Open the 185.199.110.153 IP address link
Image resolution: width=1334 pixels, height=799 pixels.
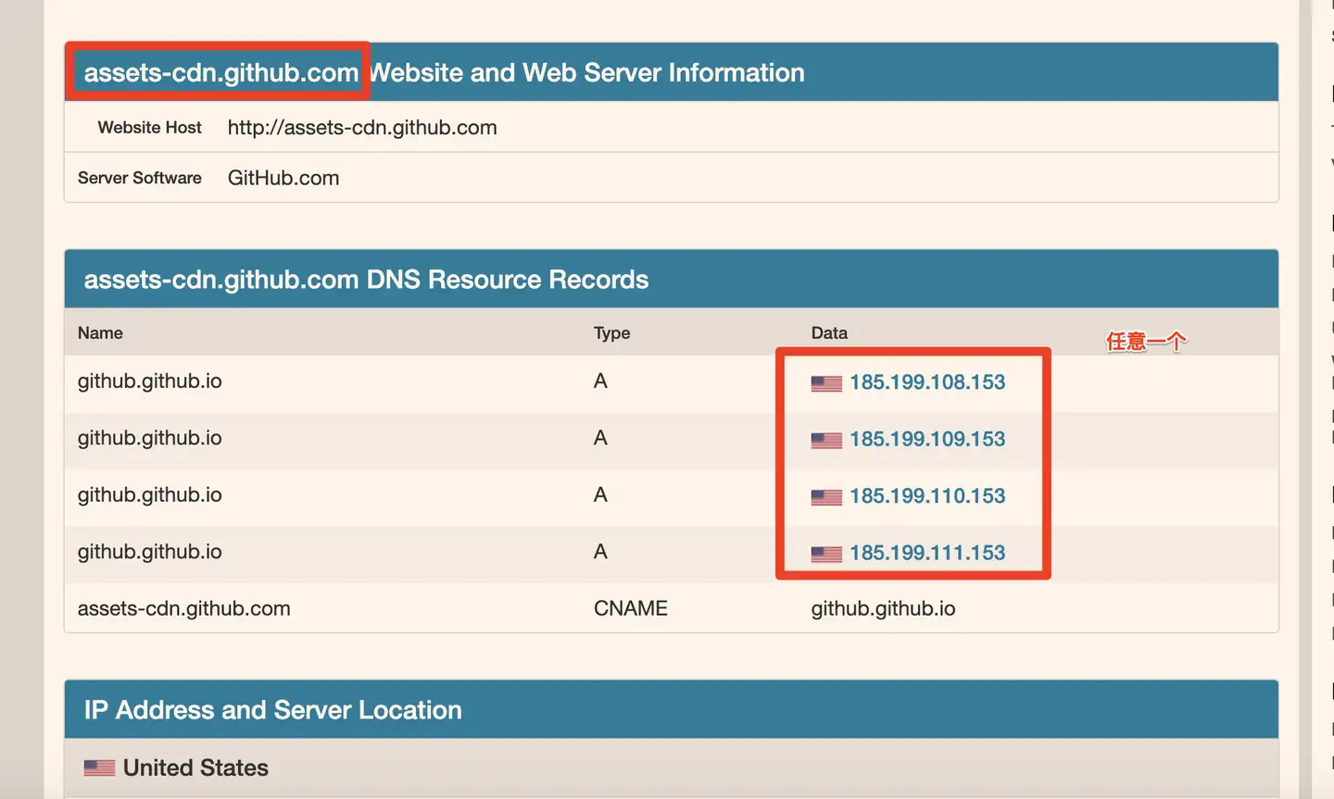coord(927,496)
